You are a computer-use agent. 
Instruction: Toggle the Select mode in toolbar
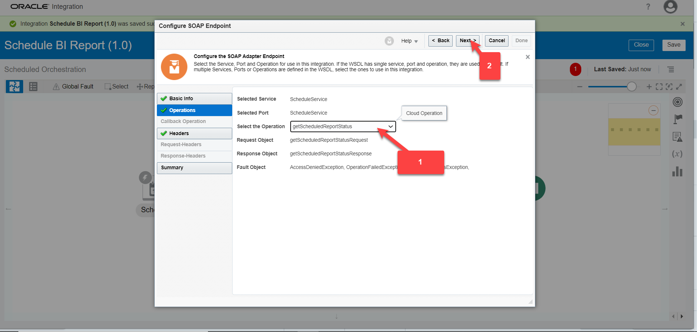pyautogui.click(x=116, y=87)
